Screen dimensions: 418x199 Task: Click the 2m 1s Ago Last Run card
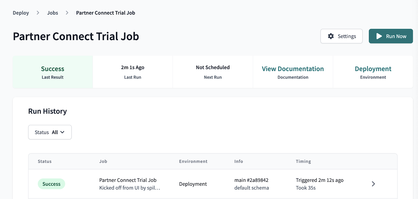(x=133, y=72)
